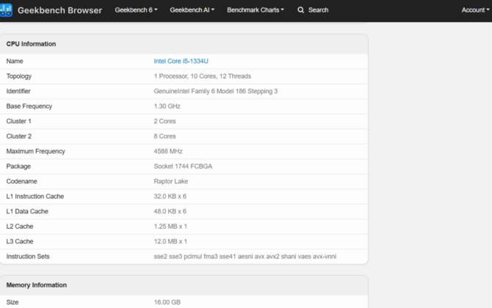Open the Account dropdown menu

tap(475, 10)
